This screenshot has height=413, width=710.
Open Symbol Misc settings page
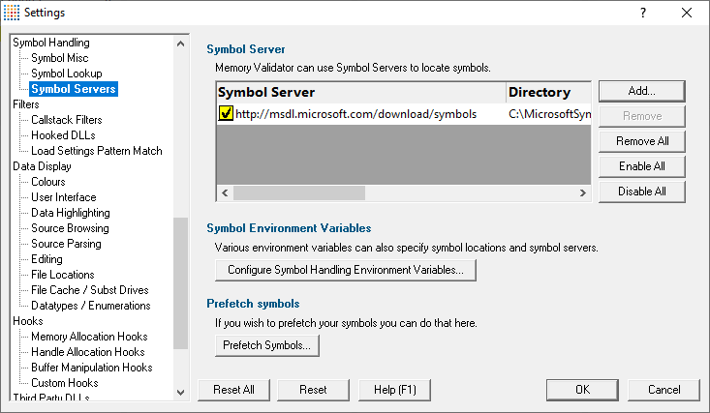[60, 58]
